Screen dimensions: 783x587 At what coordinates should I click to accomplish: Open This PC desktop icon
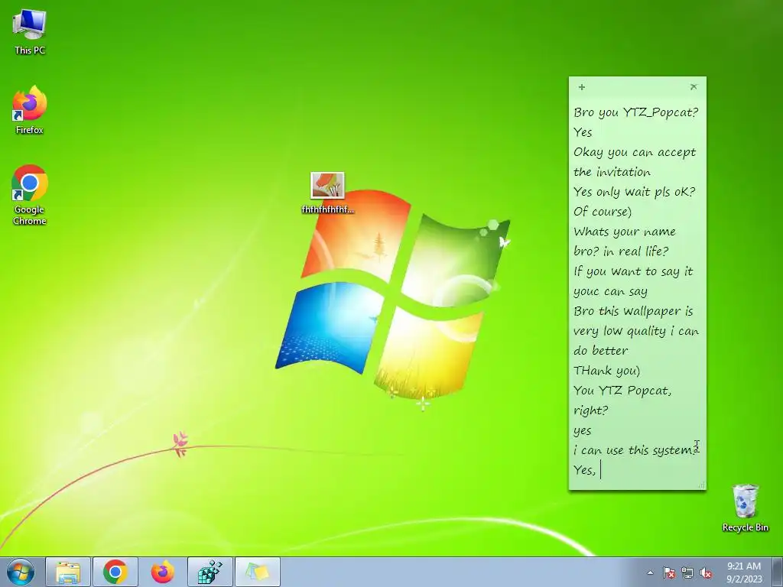[30, 31]
